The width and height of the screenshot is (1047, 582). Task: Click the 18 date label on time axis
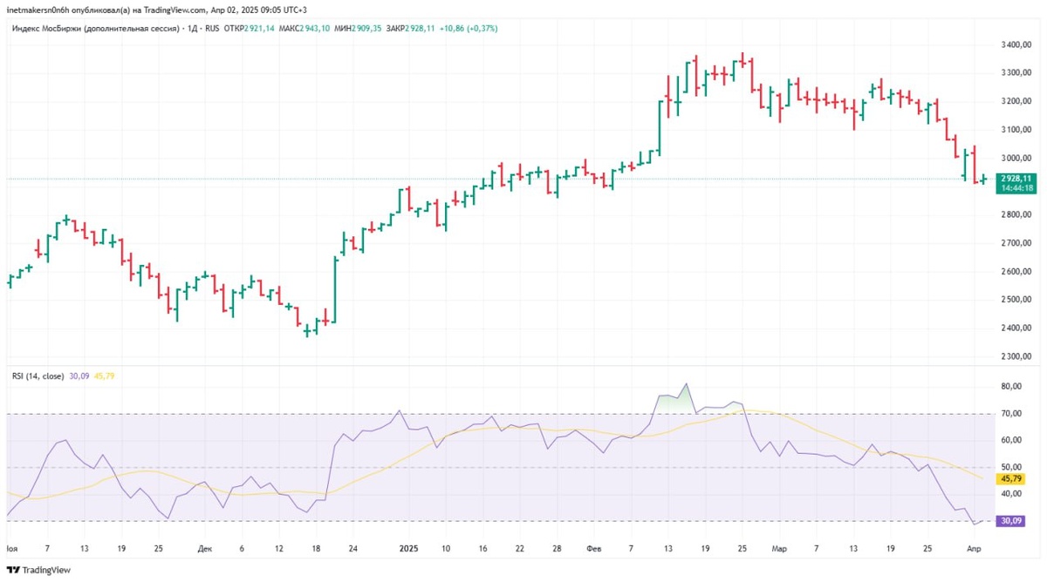(x=316, y=549)
